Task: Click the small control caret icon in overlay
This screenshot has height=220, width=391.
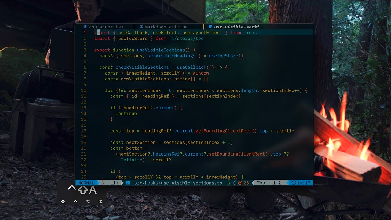Action: tap(75, 201)
